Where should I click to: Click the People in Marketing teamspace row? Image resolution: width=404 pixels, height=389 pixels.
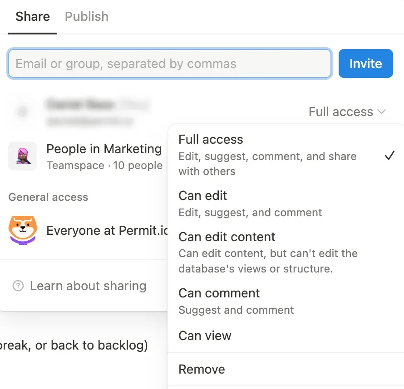[104, 156]
